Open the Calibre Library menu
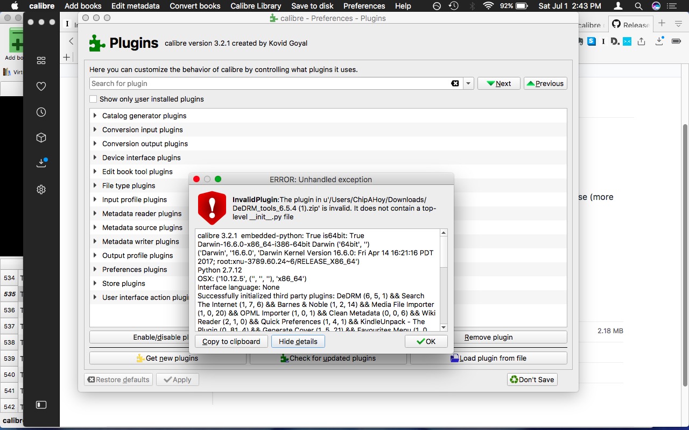This screenshot has height=430, width=689. coord(256,6)
